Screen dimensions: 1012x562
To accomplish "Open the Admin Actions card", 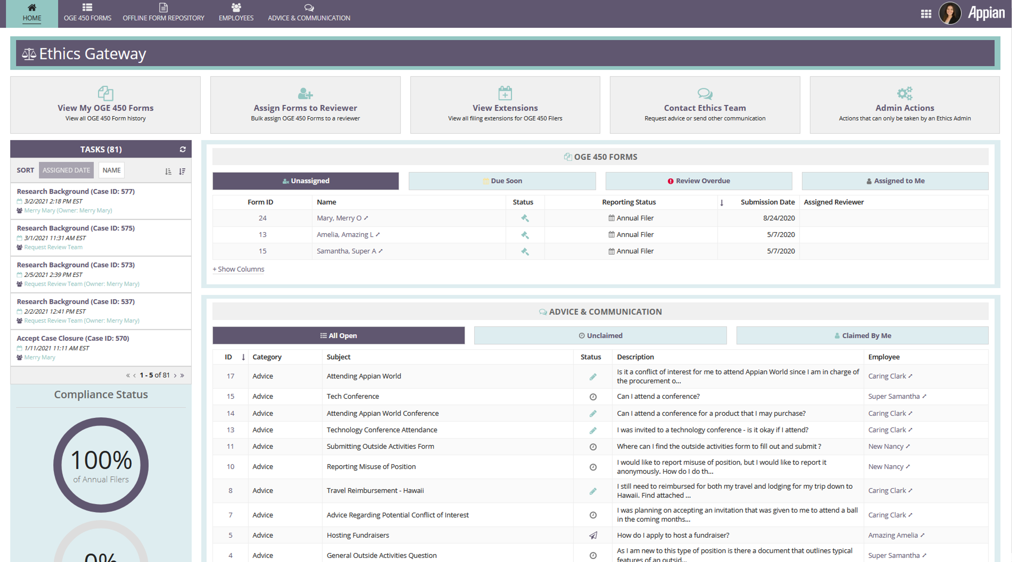I will pos(904,105).
